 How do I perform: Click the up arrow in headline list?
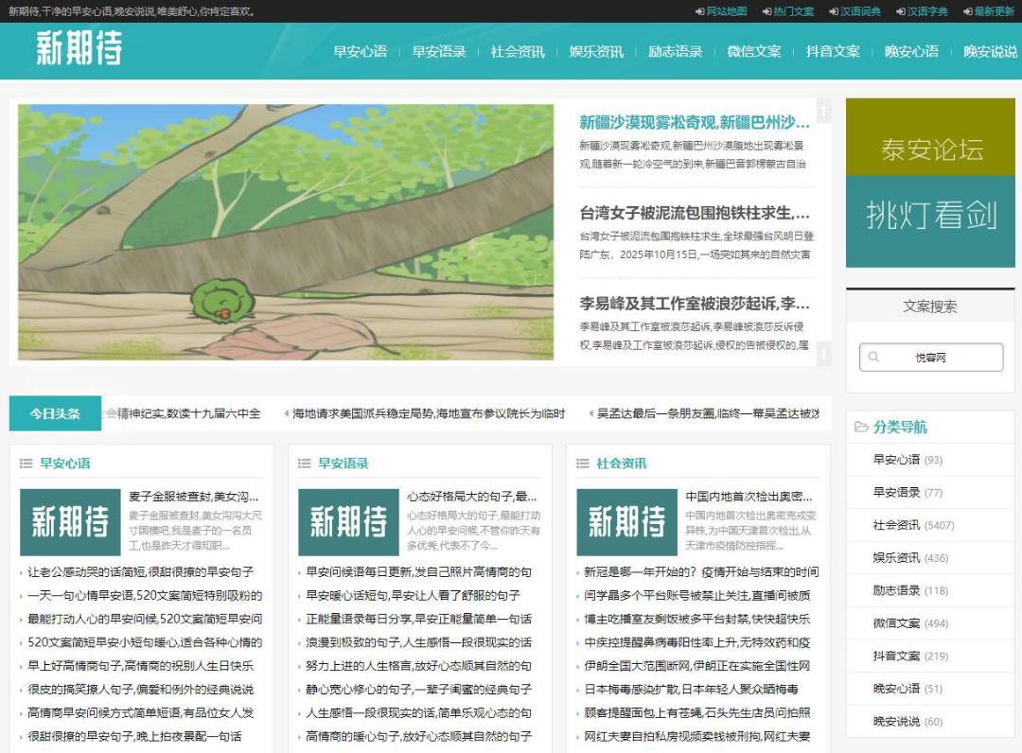823,112
